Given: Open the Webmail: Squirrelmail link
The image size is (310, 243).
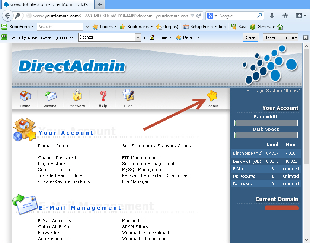Looking at the screenshot, I should click(x=146, y=233).
